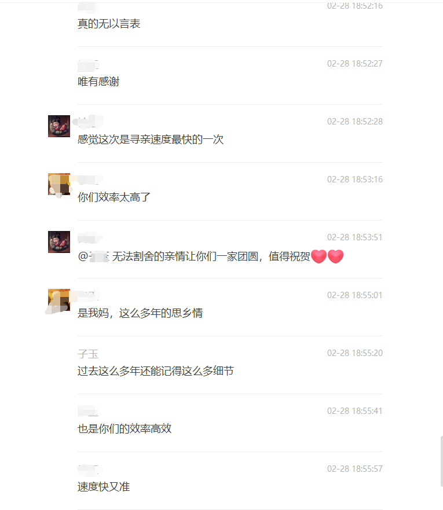Click avatar beside 感觉这次是寻亲速度最快的一次 message
The width and height of the screenshot is (443, 510).
(x=59, y=126)
